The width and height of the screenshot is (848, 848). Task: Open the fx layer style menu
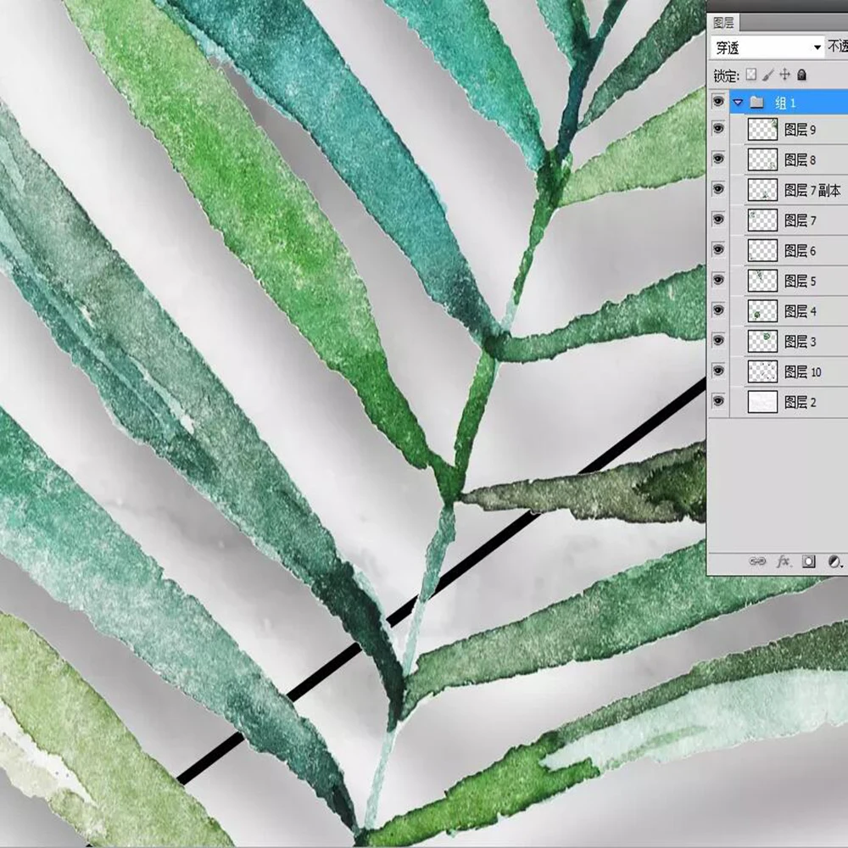pos(783,561)
